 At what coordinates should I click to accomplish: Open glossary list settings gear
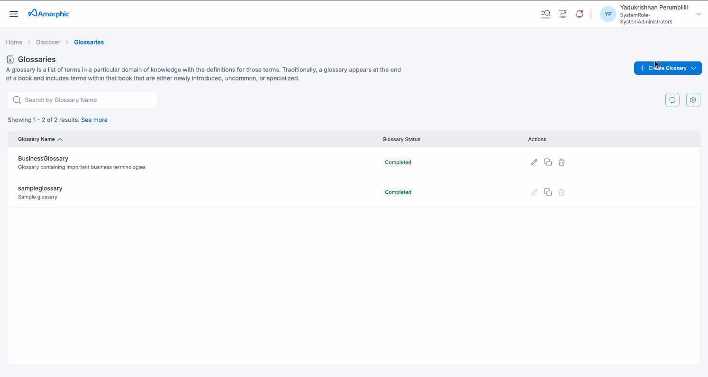coord(693,100)
